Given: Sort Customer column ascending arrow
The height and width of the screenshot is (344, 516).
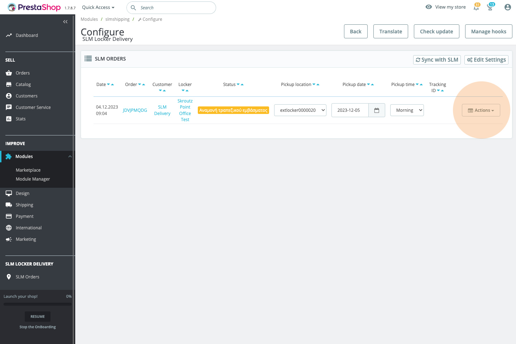Looking at the screenshot, I should tap(164, 91).
